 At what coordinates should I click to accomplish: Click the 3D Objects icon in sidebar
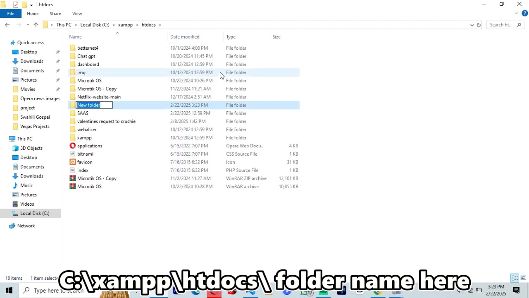[15, 148]
